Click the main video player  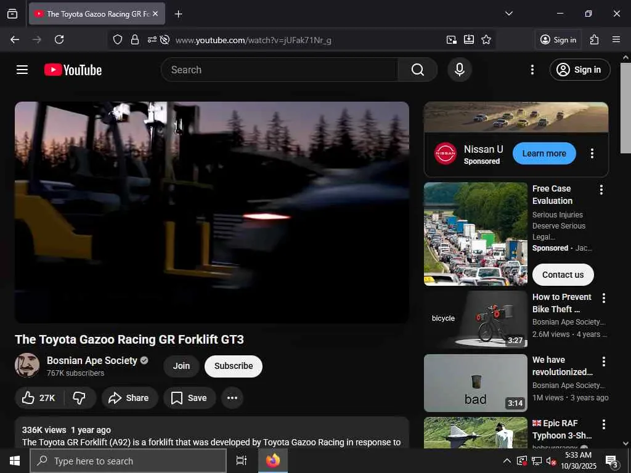point(212,212)
